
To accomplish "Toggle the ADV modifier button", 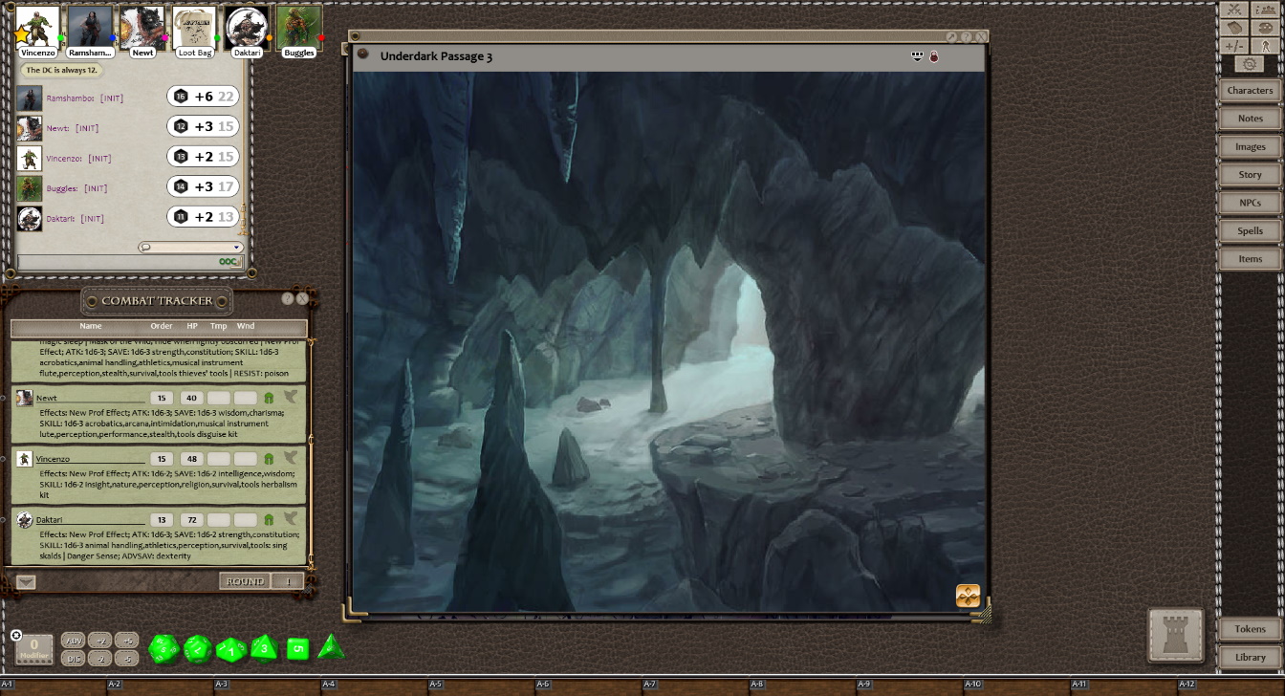I will tap(74, 641).
